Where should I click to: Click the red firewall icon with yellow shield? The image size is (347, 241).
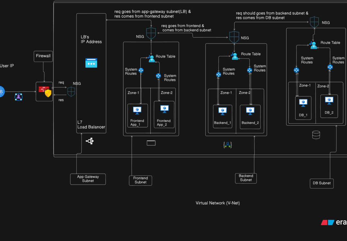tap(45, 91)
